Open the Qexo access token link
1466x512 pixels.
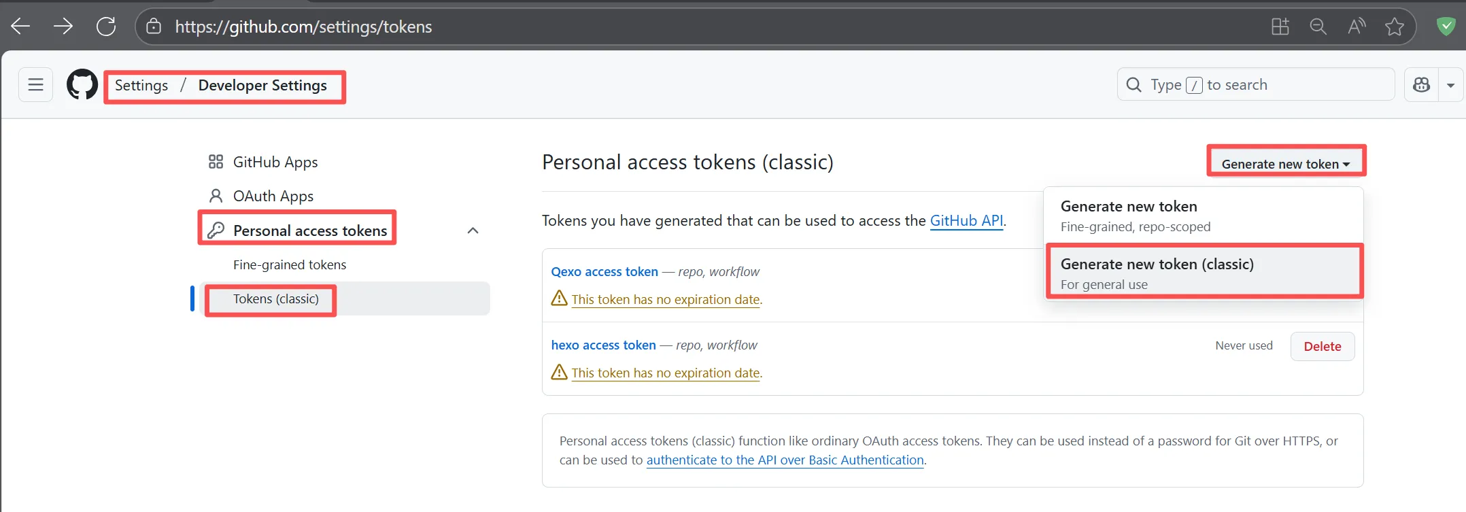click(604, 271)
